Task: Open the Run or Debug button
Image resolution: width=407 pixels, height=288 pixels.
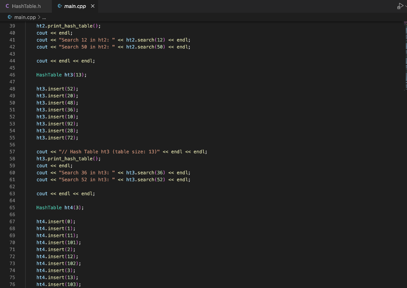Action: click(400, 6)
